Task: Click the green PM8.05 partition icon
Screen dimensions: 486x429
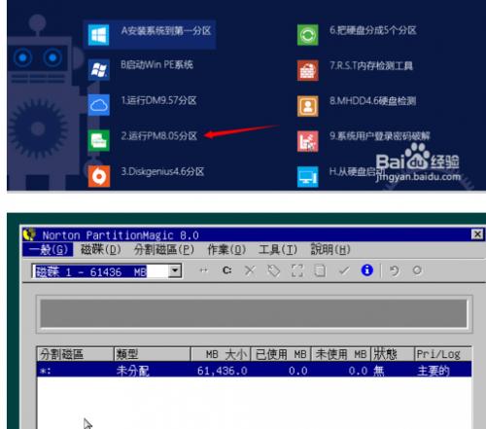Action: click(99, 140)
